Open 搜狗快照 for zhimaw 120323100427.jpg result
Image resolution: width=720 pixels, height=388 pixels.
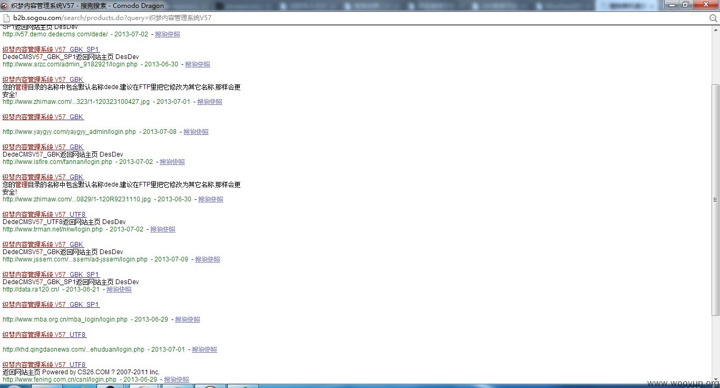coord(210,102)
